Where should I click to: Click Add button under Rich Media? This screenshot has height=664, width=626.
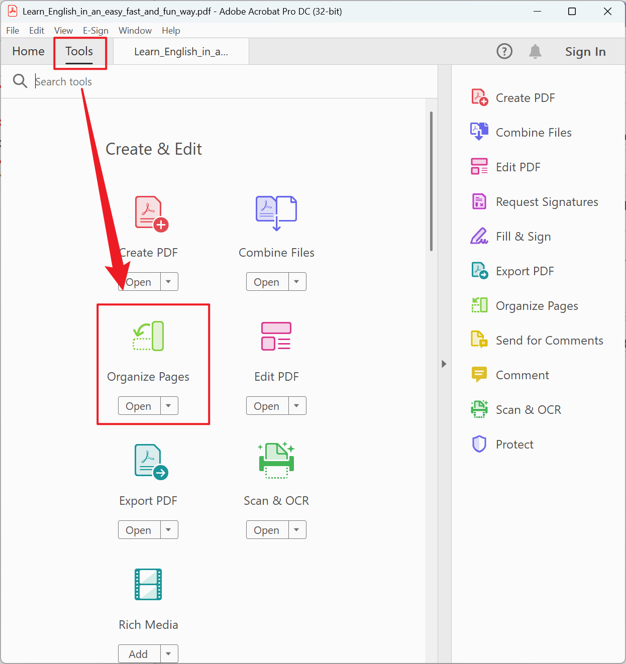point(139,654)
